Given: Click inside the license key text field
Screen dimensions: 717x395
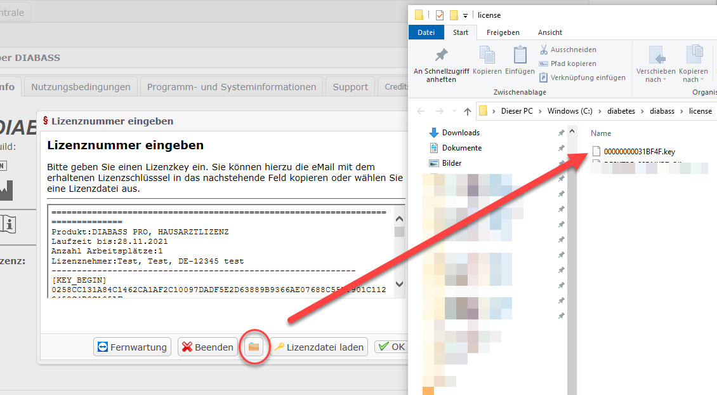Looking at the screenshot, I should 222,251.
